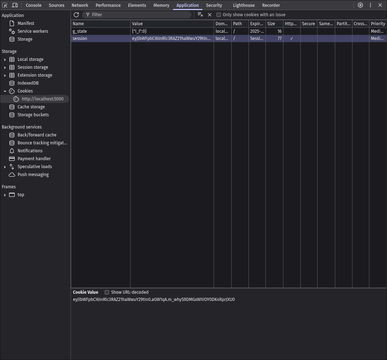Refresh the cookies table
This screenshot has height=360, width=387.
(76, 15)
